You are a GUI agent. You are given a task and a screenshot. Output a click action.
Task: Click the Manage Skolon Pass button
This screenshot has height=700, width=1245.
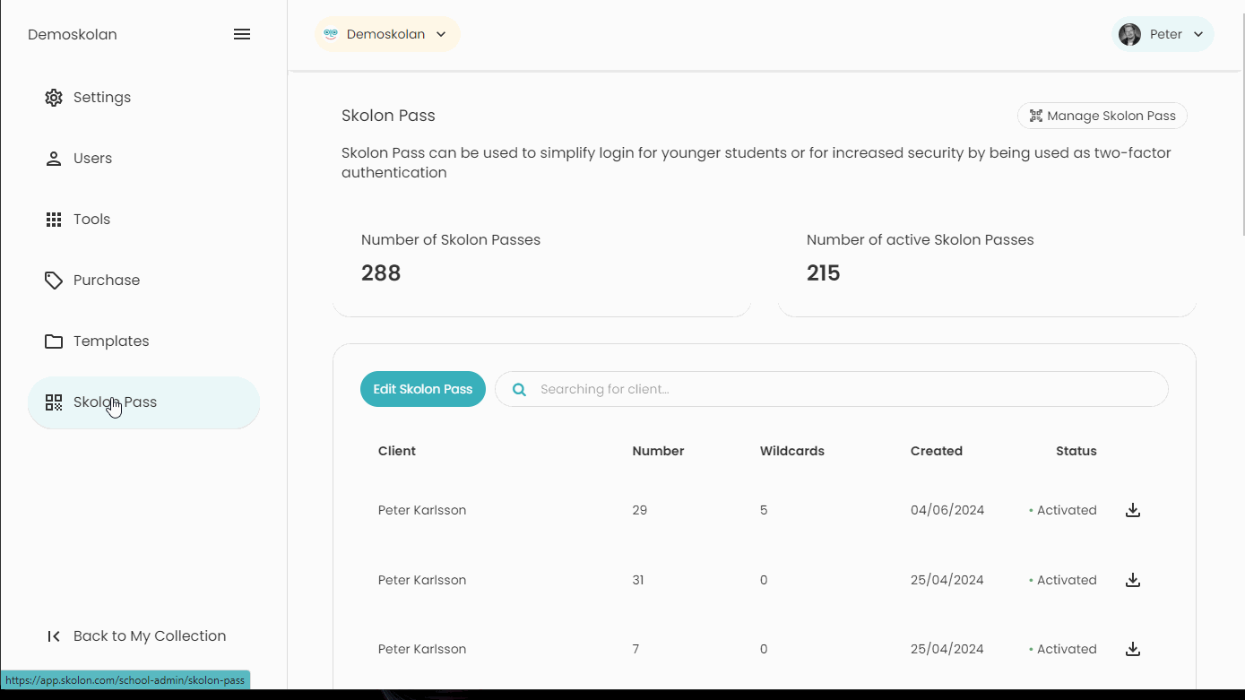tap(1102, 116)
